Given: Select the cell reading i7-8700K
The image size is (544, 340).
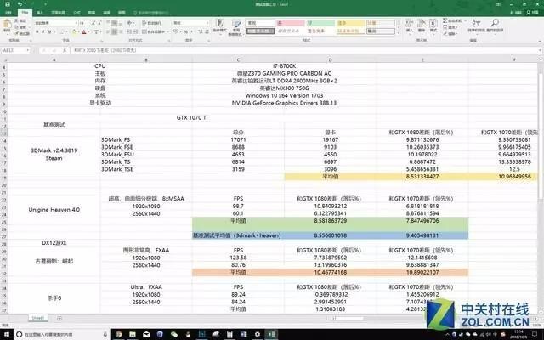Looking at the screenshot, I should click(x=284, y=66).
